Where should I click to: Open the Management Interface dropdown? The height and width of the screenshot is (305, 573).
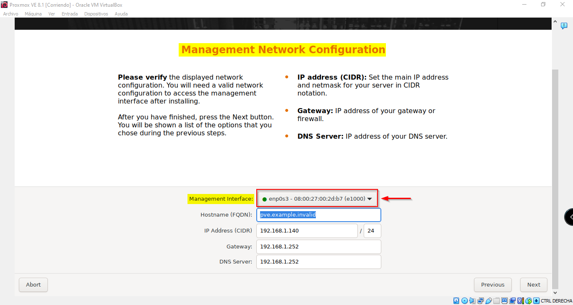pyautogui.click(x=317, y=199)
